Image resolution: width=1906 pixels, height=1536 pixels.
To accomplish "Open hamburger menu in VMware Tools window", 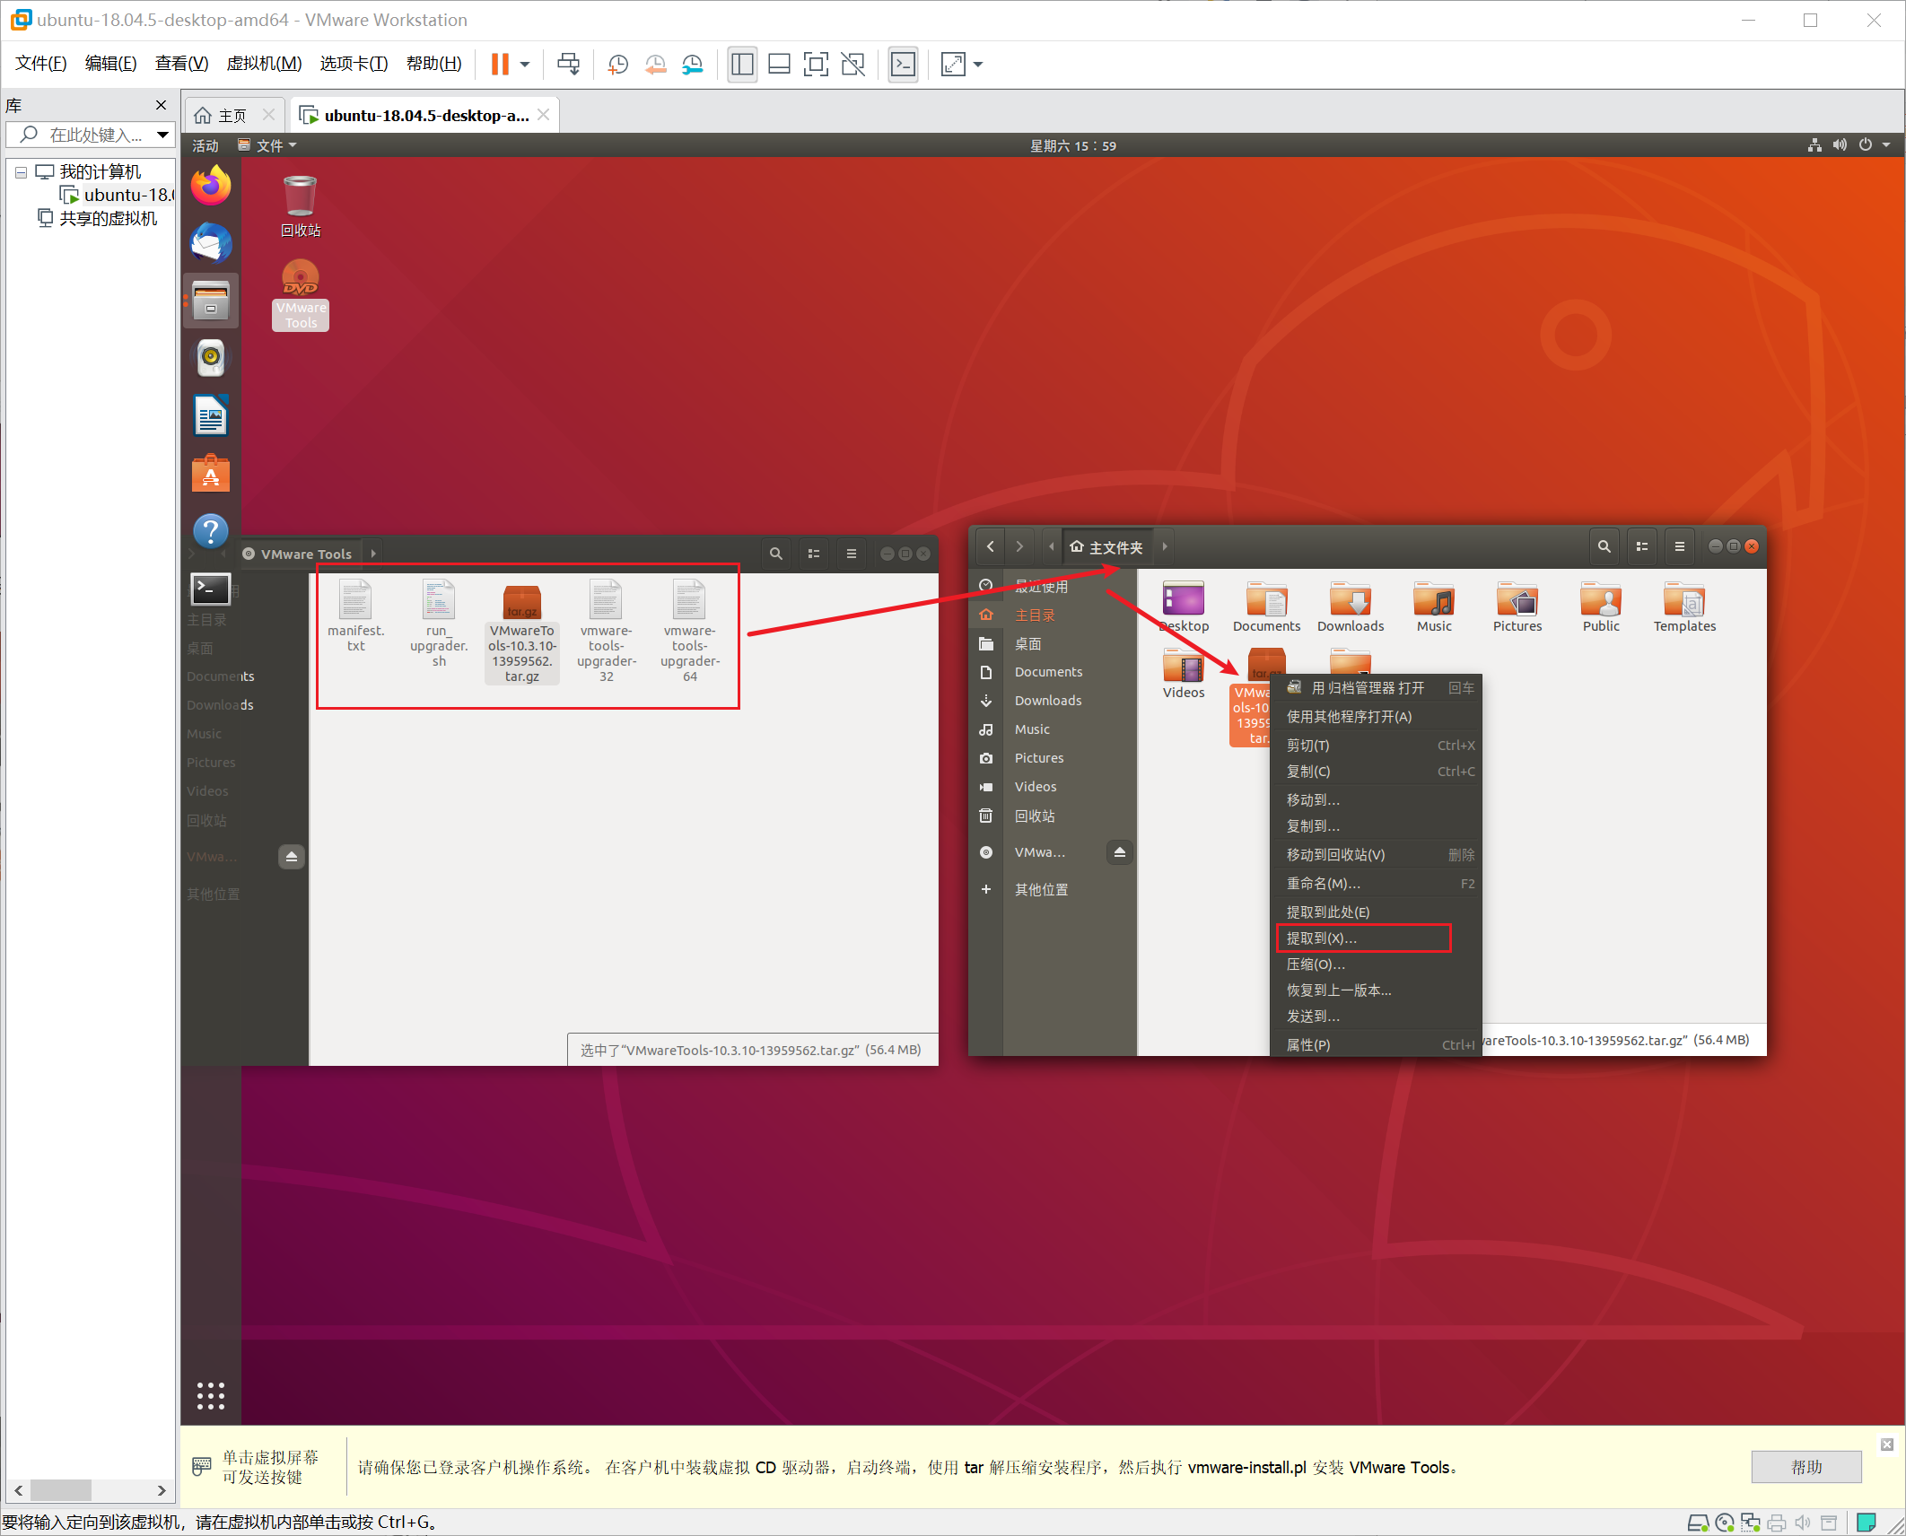I will (852, 554).
